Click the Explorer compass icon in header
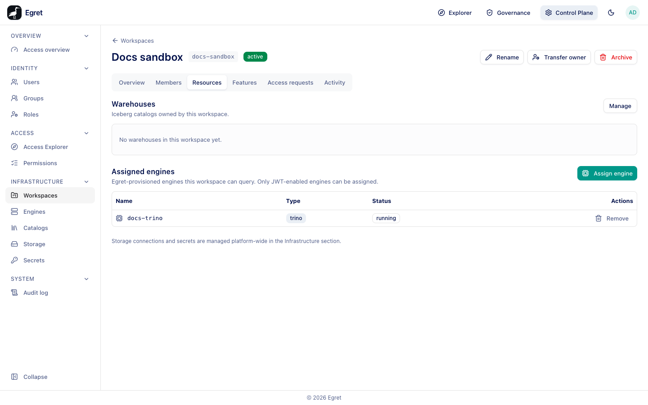Image resolution: width=648 pixels, height=405 pixels. coord(441,13)
